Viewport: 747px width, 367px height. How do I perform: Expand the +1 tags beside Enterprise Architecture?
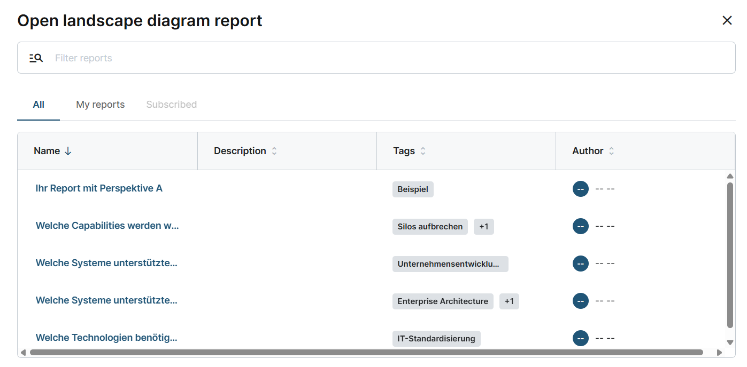click(509, 301)
